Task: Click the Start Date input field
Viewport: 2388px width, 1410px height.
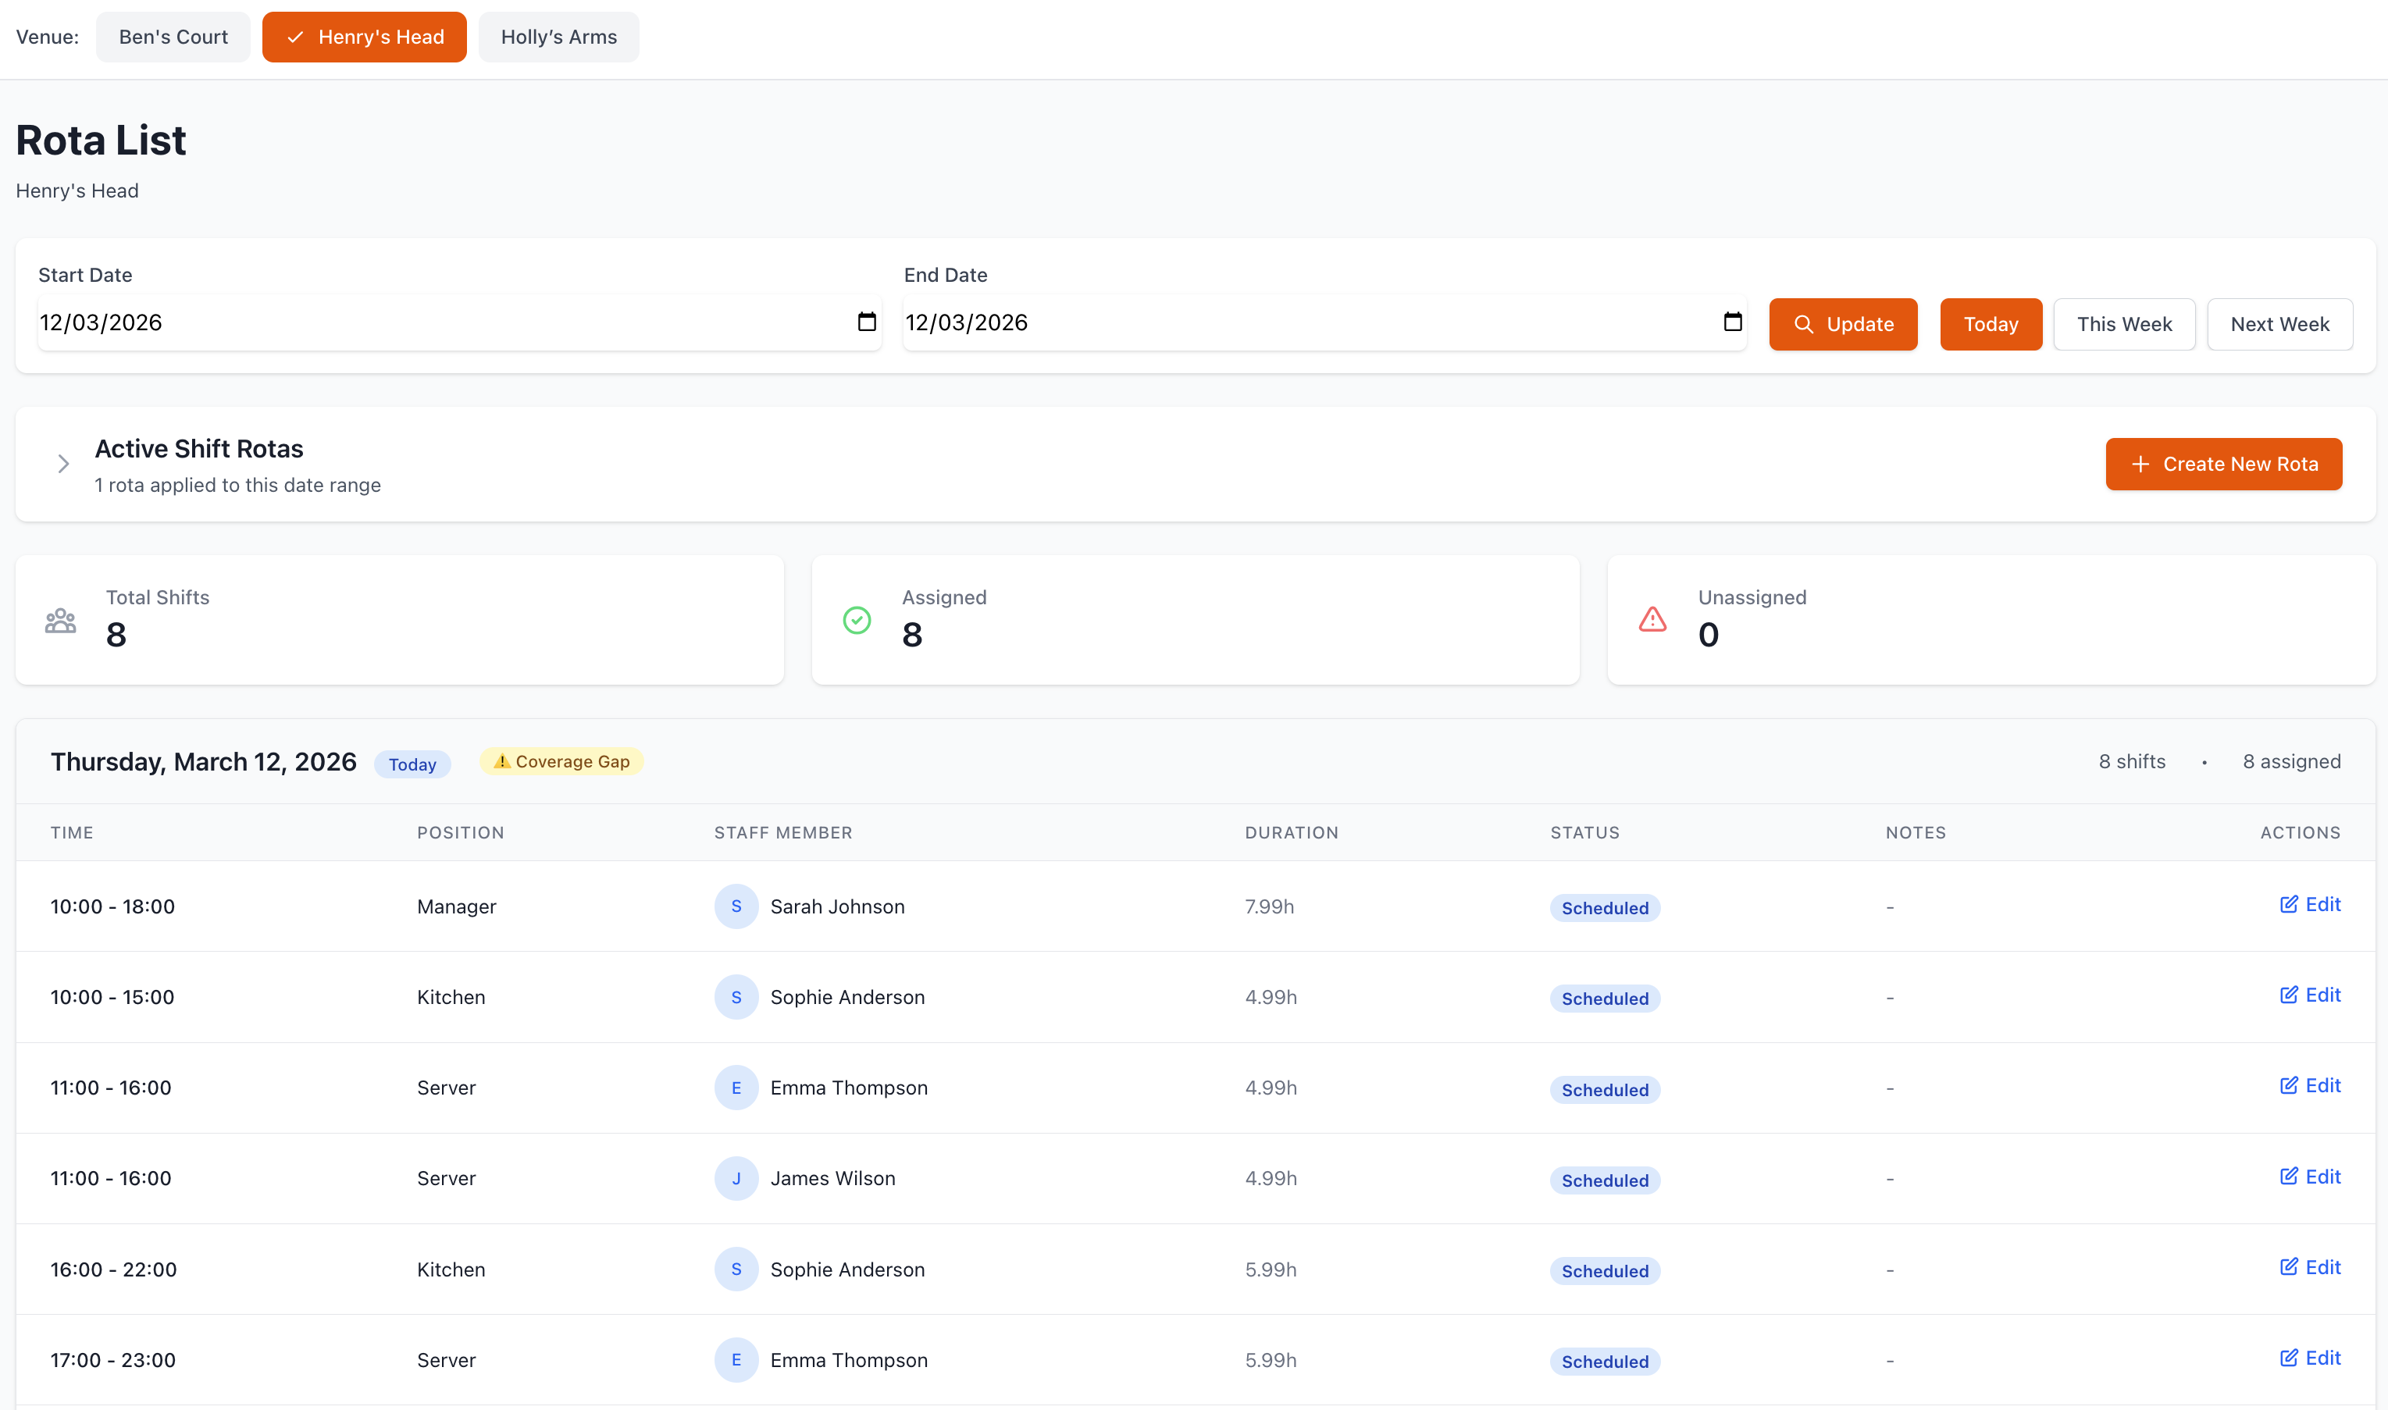Action: tap(437, 322)
